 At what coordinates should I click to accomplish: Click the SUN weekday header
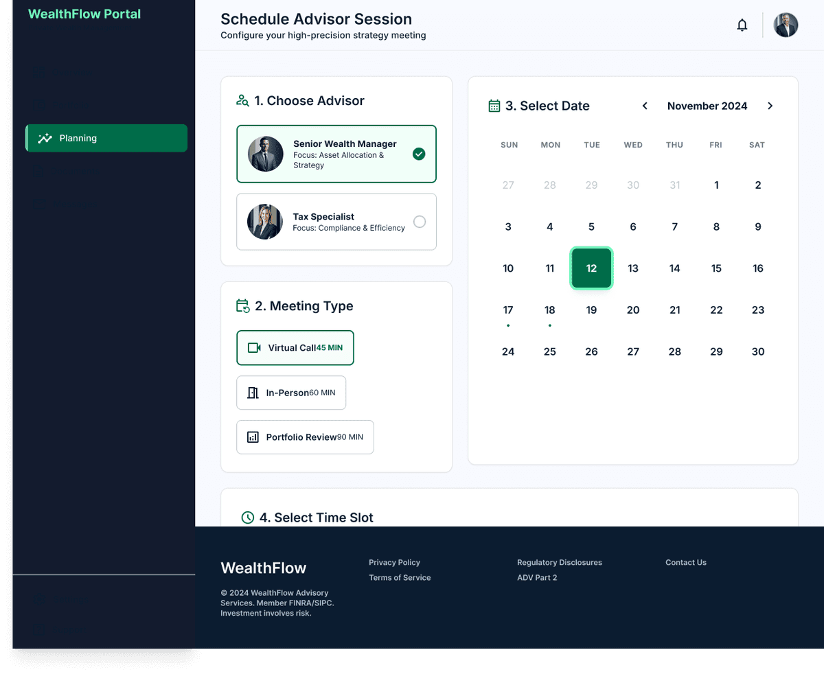coord(510,145)
